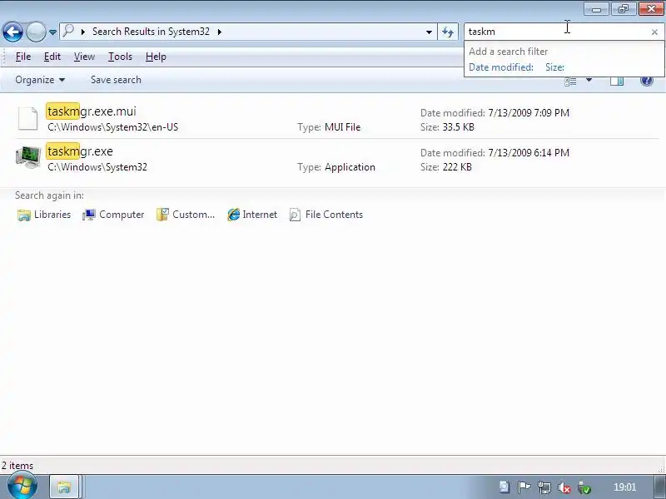Open the Edit menu
This screenshot has height=499, width=666.
coord(52,57)
